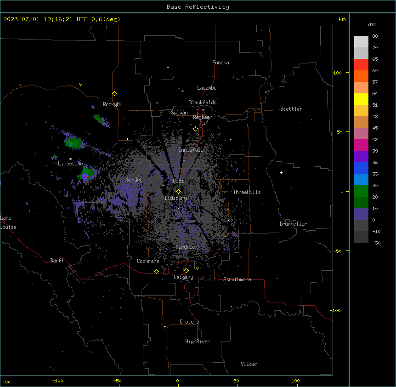The height and width of the screenshot is (387, 396).
Task: Click the Innisfail town label
Action: point(191,150)
